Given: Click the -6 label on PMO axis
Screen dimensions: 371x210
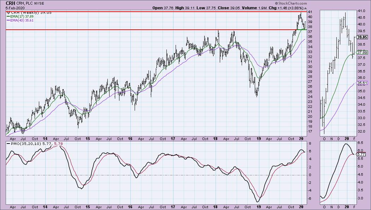Looking at the screenshot, I should click(310, 198).
